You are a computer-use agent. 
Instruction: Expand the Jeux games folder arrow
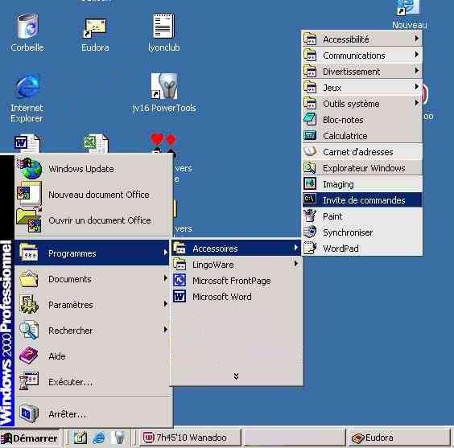coord(417,87)
